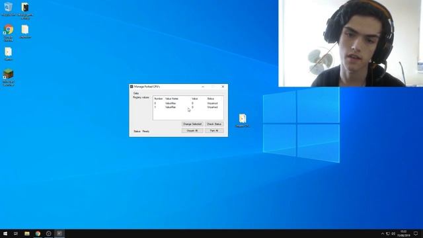Screen dimensions: 423x238
Task: Minimize the Manage Parked CPUs window
Action: click(x=203, y=87)
